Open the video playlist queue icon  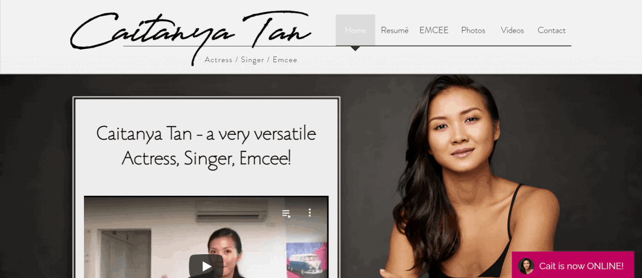point(286,213)
